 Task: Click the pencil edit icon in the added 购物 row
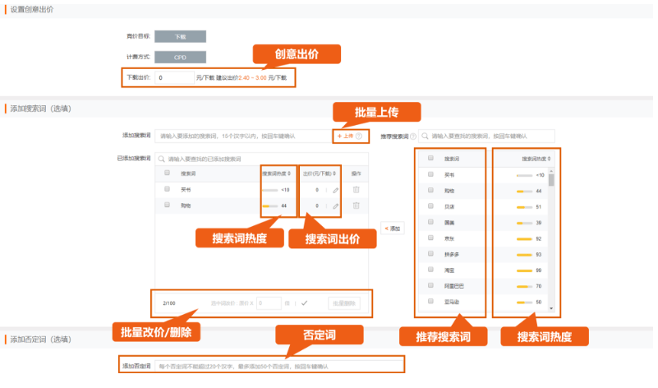click(x=336, y=206)
